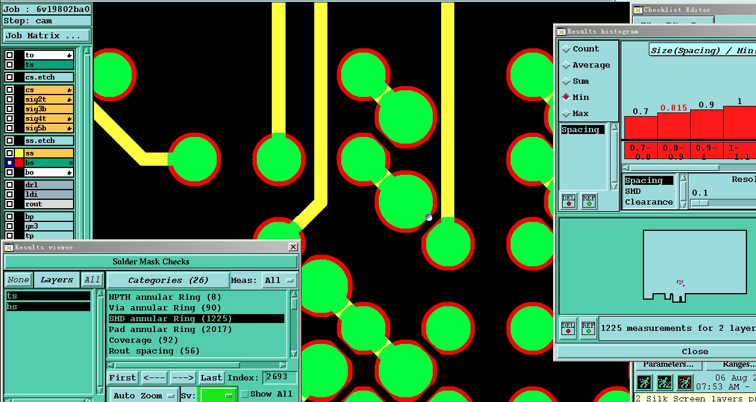This screenshot has height=402, width=756.
Task: Toggle display checkbox for rout layer
Action: pos(10,204)
